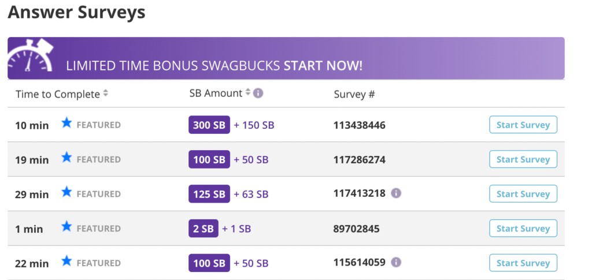
Task: Click the info icon beside SB Amount header
Action: 258,93
